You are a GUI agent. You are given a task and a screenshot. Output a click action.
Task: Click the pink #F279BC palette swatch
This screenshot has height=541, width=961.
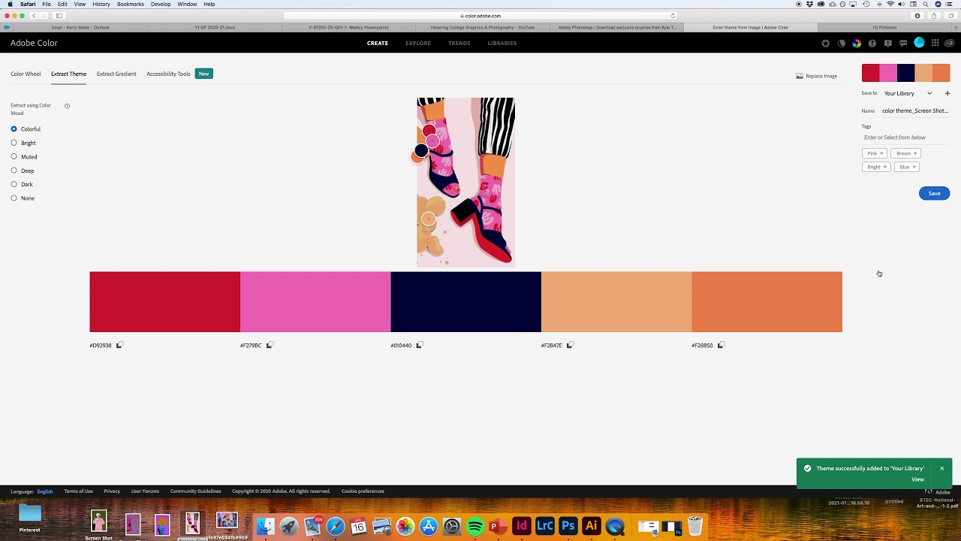(315, 301)
